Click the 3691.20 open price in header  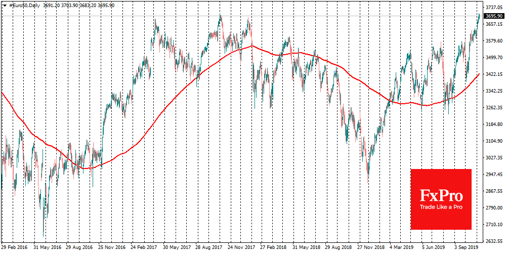click(52, 5)
